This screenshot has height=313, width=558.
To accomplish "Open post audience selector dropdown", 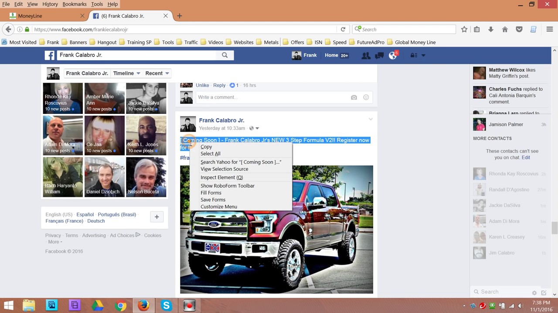I will pyautogui.click(x=254, y=128).
